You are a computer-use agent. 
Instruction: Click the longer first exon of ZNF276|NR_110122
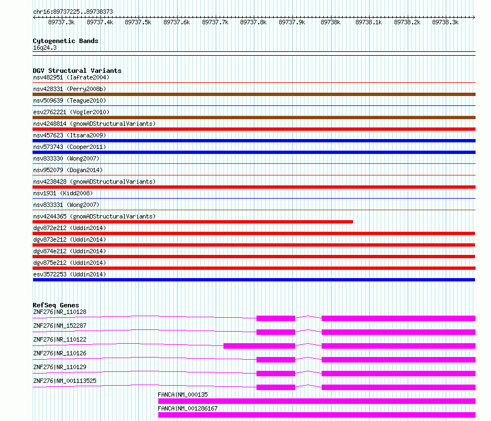pyautogui.click(x=259, y=346)
